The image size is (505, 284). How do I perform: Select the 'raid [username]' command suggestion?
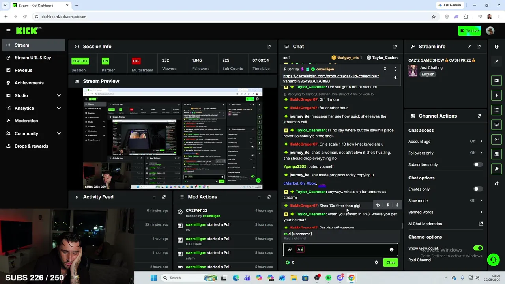(341, 235)
